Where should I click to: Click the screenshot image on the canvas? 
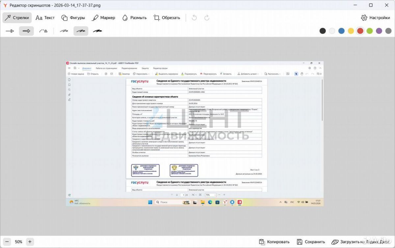click(x=195, y=134)
